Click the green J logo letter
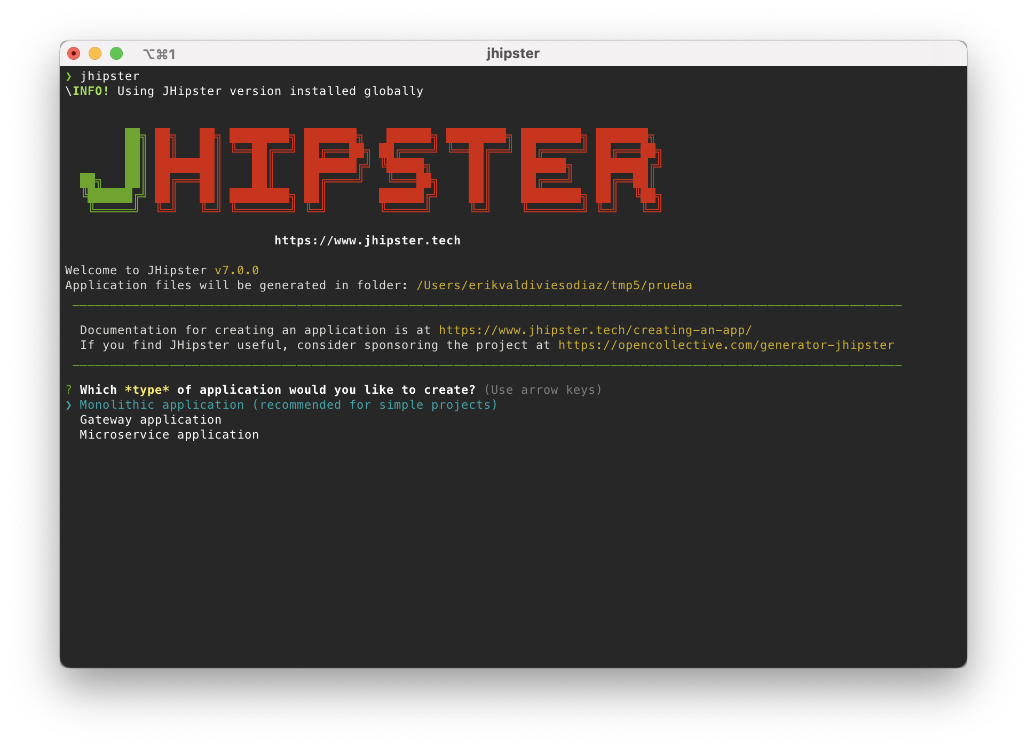Image resolution: width=1027 pixels, height=747 pixels. (113, 170)
